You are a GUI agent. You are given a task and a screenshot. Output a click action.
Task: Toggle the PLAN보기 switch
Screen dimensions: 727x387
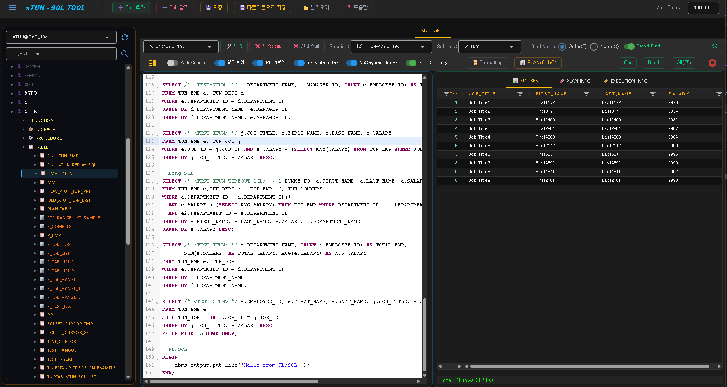[258, 63]
